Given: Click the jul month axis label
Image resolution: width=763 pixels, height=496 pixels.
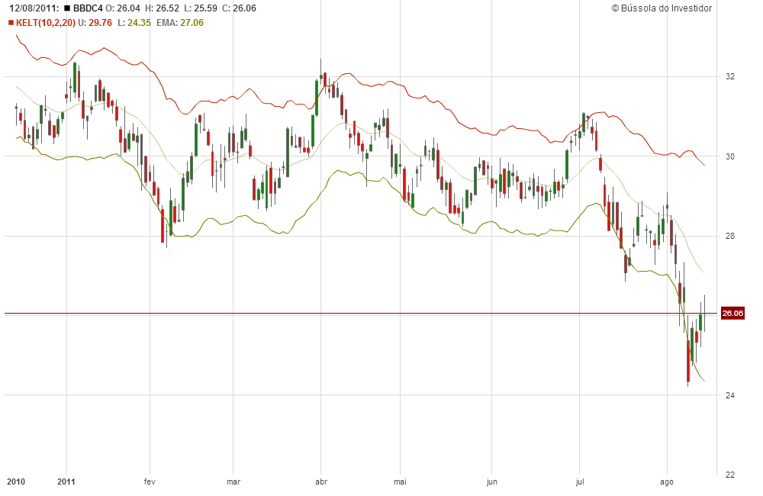Looking at the screenshot, I should (580, 482).
